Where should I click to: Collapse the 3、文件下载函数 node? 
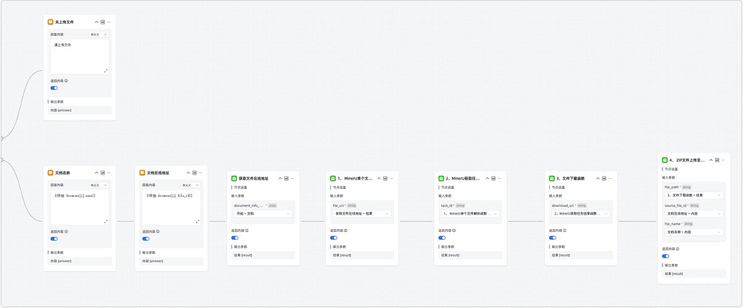coord(597,178)
